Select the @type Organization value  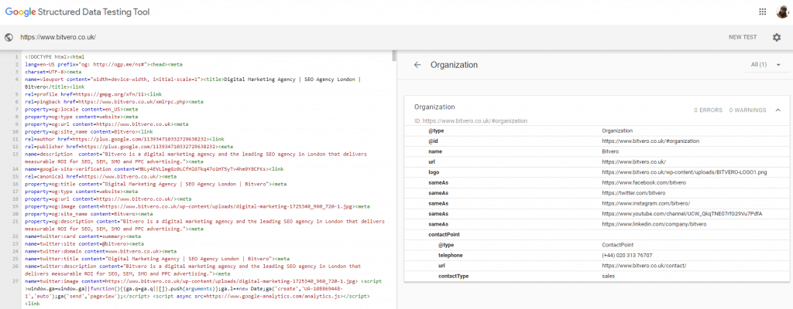pos(618,131)
